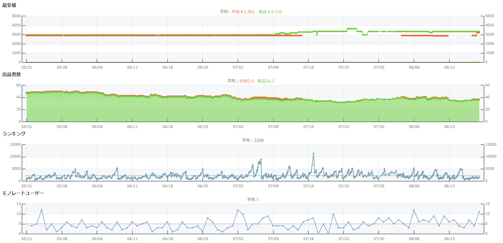Click the green 新品 price bump near 07/24
Image resolution: width=503 pixels, height=243 pixels.
tap(352, 29)
